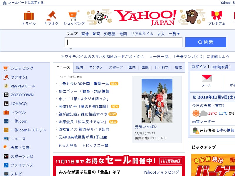Image resolution: width=235 pixels, height=176 pixels.
Task: Click the ZOZOTOWN icon in sidebar
Action: coord(6,95)
